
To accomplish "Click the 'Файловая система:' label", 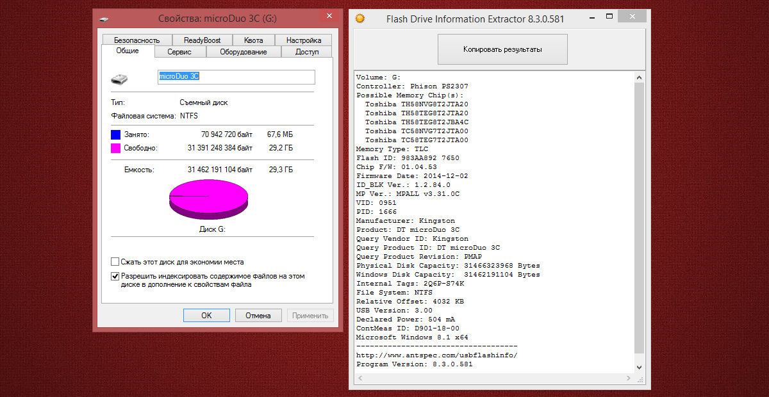I will pyautogui.click(x=143, y=116).
